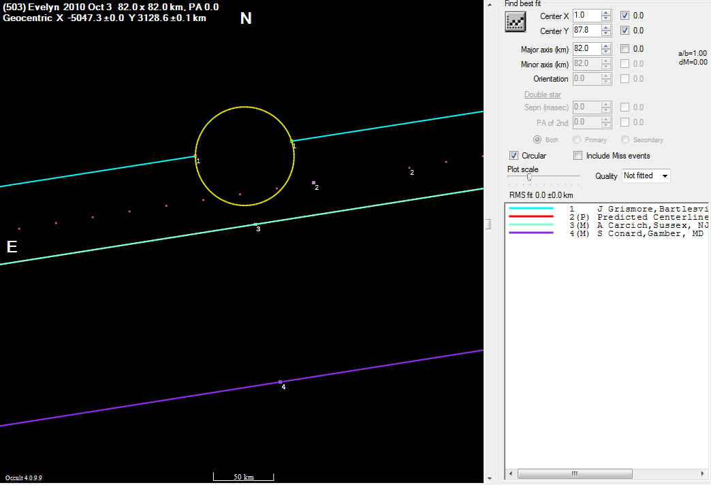Select the Primary radio button
The width and height of the screenshot is (711, 485).
[x=577, y=139]
